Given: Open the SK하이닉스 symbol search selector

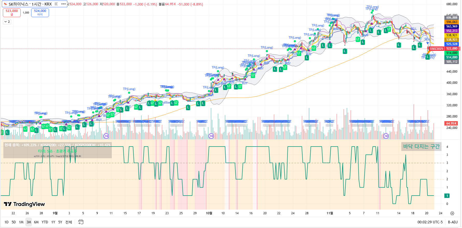Looking at the screenshot, I should coord(30,4).
